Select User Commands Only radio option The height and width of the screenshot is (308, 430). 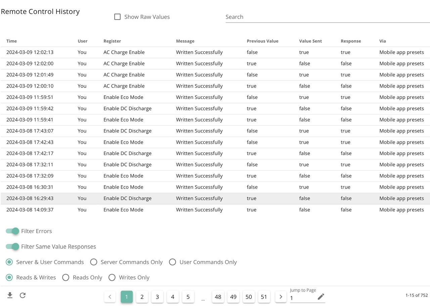(172, 262)
